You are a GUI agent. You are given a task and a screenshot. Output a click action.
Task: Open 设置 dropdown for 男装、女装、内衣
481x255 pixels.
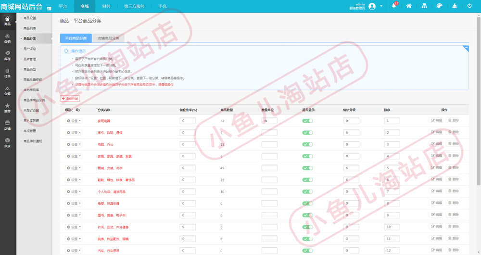(74, 168)
